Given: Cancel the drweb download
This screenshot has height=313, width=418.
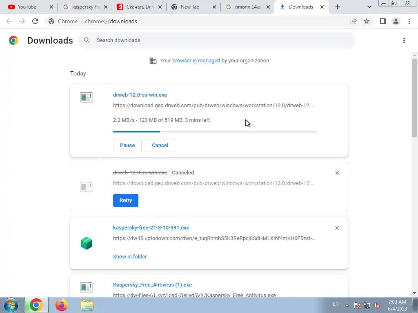Looking at the screenshot, I should pos(160,145).
